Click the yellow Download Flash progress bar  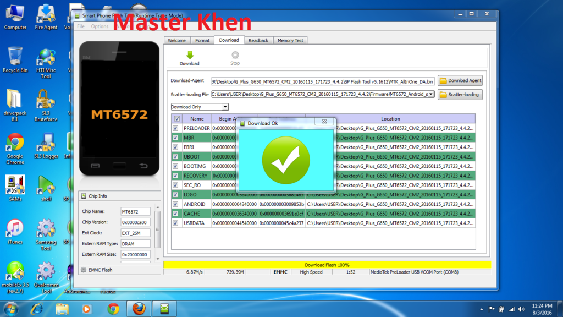pos(327,265)
